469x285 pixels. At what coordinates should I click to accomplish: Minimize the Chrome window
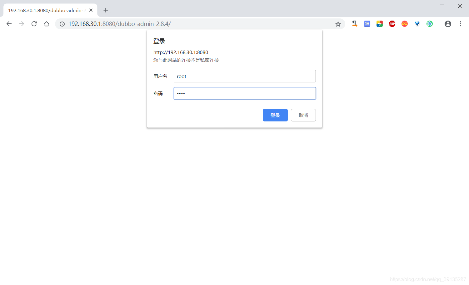pos(424,6)
